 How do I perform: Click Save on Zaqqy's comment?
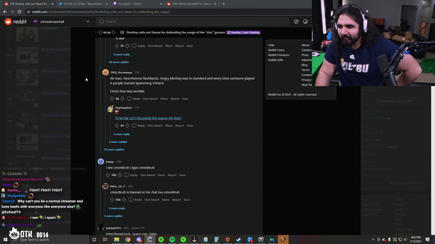pyautogui.click(x=182, y=175)
